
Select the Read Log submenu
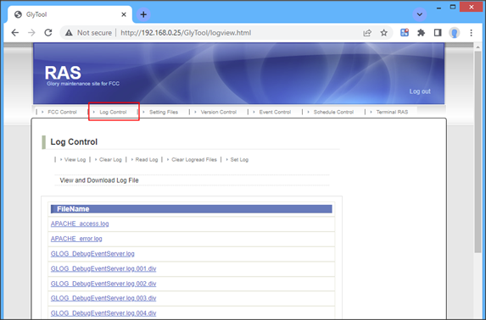tap(147, 160)
